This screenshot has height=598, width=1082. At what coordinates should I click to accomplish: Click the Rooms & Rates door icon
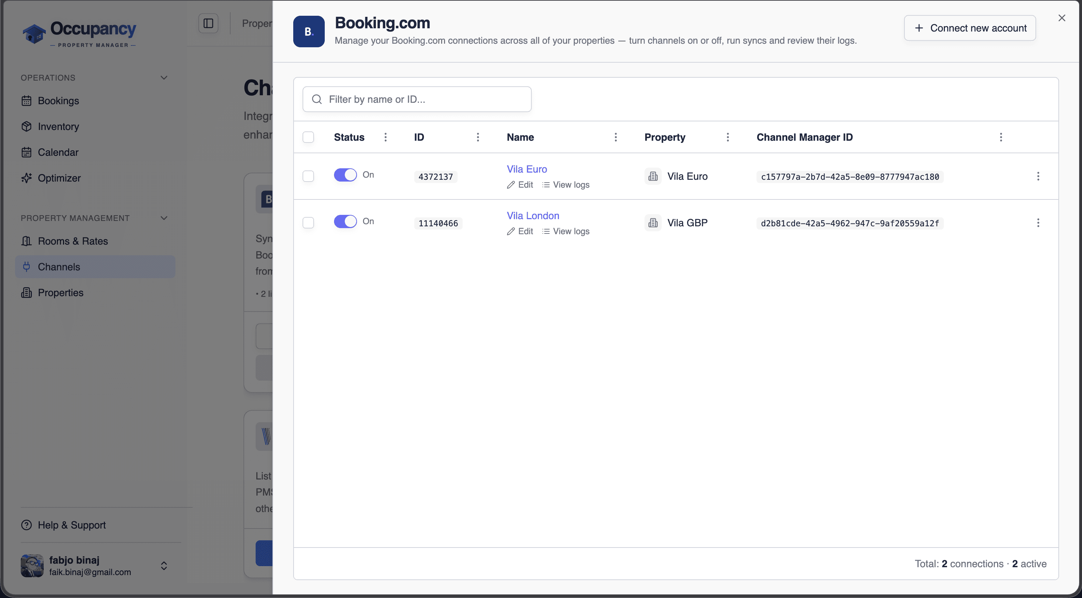pos(26,241)
